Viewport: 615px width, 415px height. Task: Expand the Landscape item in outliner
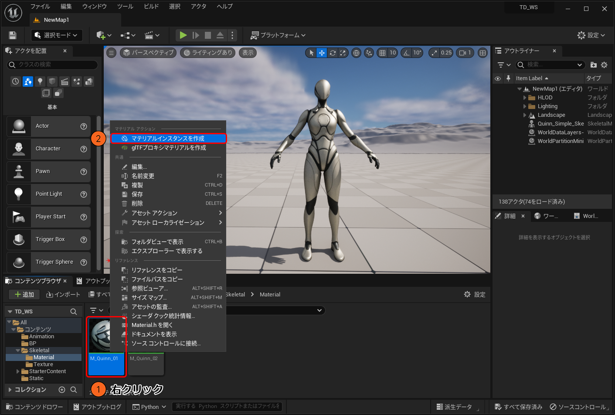pos(525,115)
